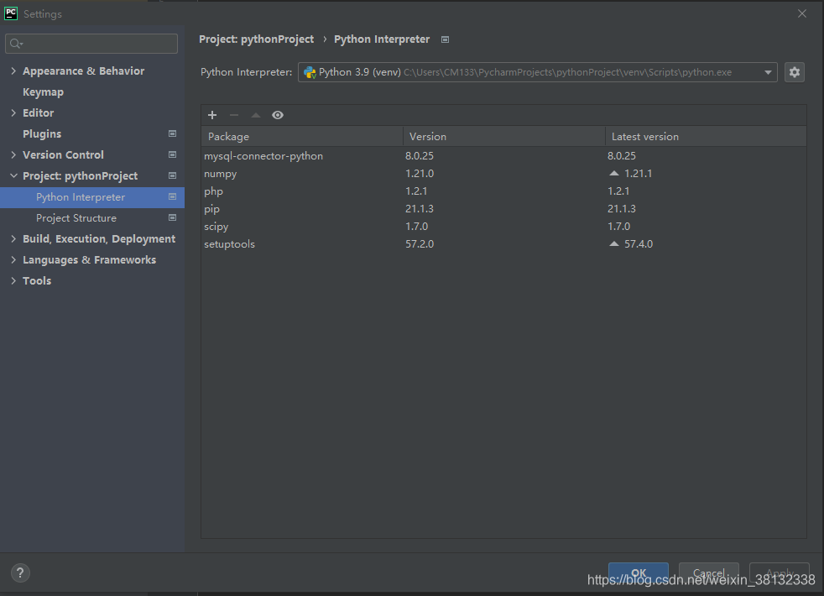
Task: Select the setuptools package row
Action: pos(503,244)
